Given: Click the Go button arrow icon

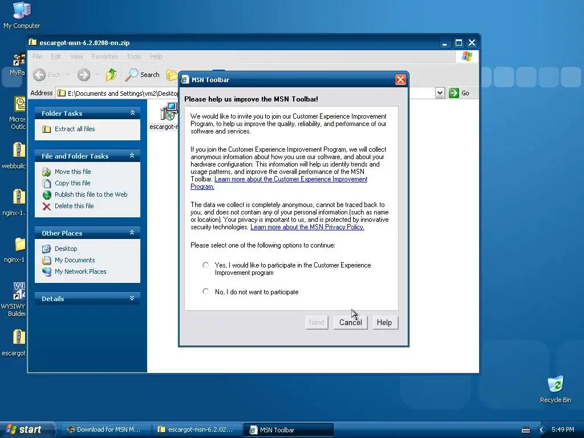Looking at the screenshot, I should (453, 93).
